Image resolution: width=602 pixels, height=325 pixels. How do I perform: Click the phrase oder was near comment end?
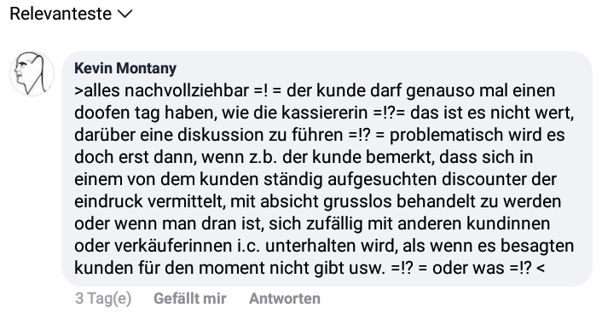[468, 268]
